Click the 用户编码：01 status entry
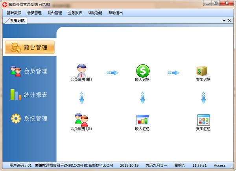This screenshot has height=171, width=236. pos(20,165)
